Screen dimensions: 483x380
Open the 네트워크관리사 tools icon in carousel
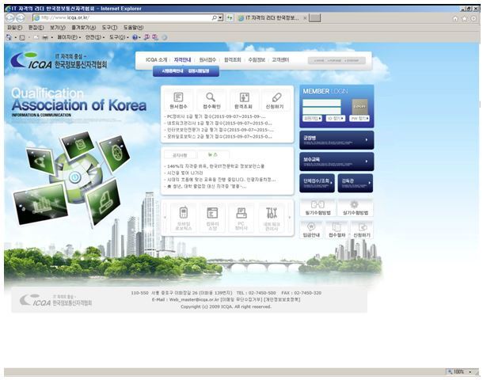click(272, 212)
